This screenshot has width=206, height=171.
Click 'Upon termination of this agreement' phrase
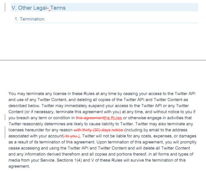130,142
